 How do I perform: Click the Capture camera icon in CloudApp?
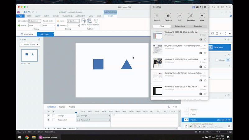point(168,16)
